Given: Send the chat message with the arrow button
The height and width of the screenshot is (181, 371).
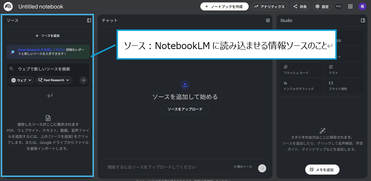Looking at the screenshot, I should (x=262, y=168).
